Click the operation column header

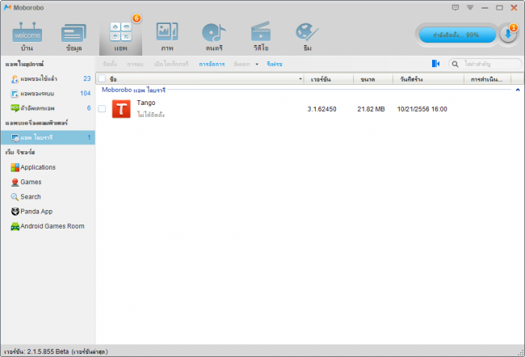click(x=488, y=79)
